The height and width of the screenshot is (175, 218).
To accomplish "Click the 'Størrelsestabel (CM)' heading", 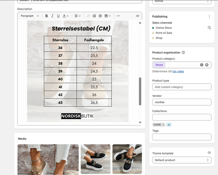I will pyautogui.click(x=81, y=28).
